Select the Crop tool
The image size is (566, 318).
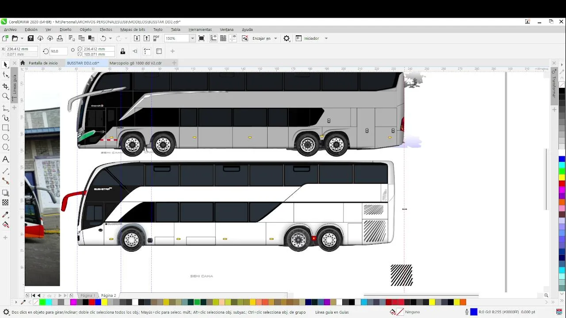pos(5,86)
